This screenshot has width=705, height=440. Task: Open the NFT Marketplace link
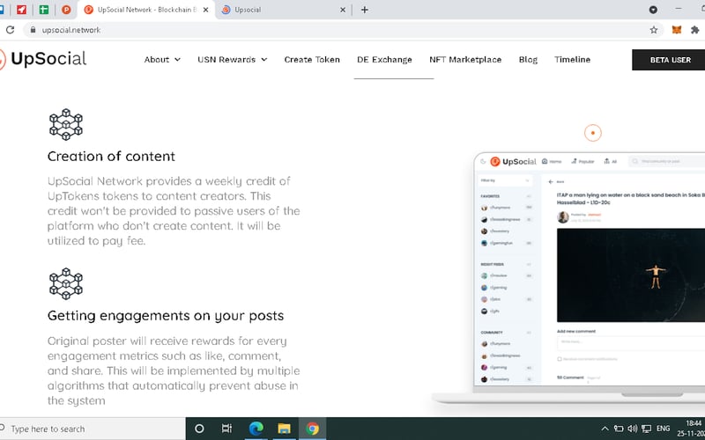click(x=465, y=60)
